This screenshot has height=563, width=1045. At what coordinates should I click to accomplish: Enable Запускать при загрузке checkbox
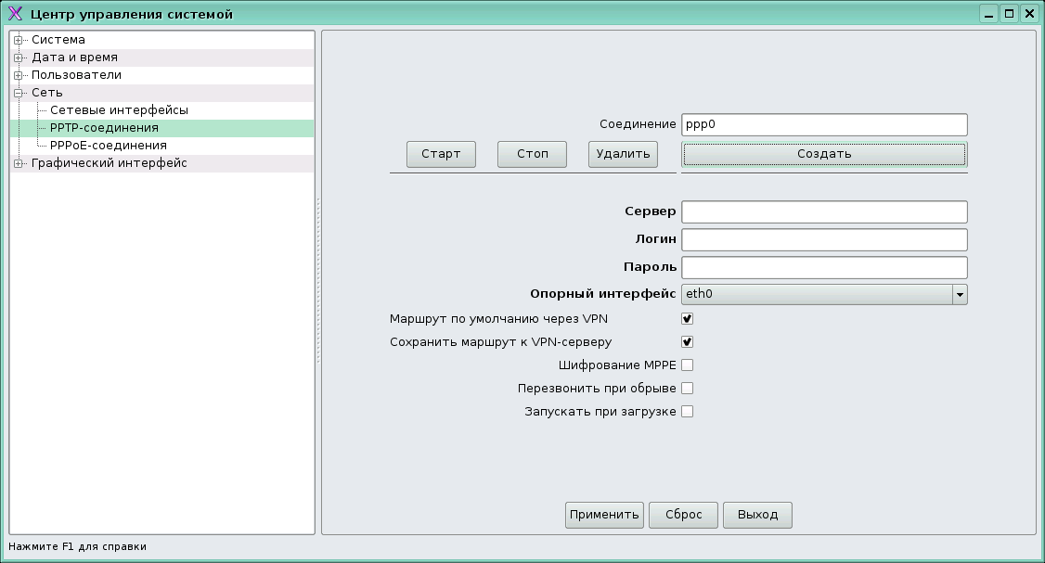(x=687, y=412)
